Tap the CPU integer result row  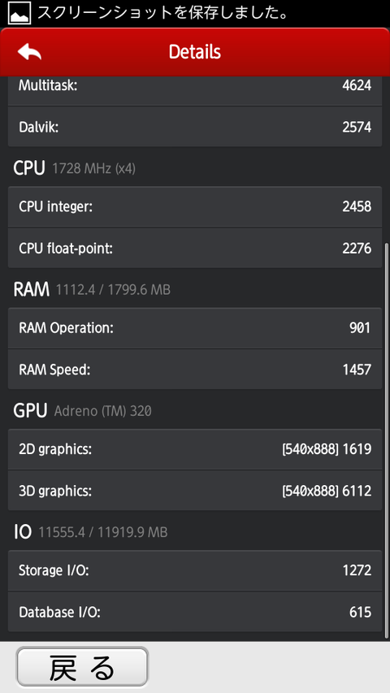[x=195, y=206]
